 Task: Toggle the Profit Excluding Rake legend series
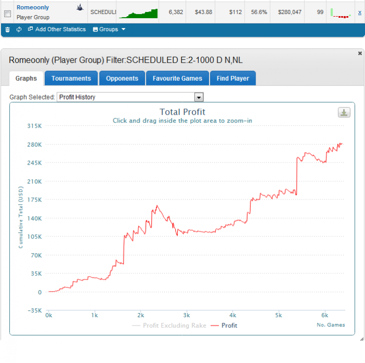click(x=169, y=326)
